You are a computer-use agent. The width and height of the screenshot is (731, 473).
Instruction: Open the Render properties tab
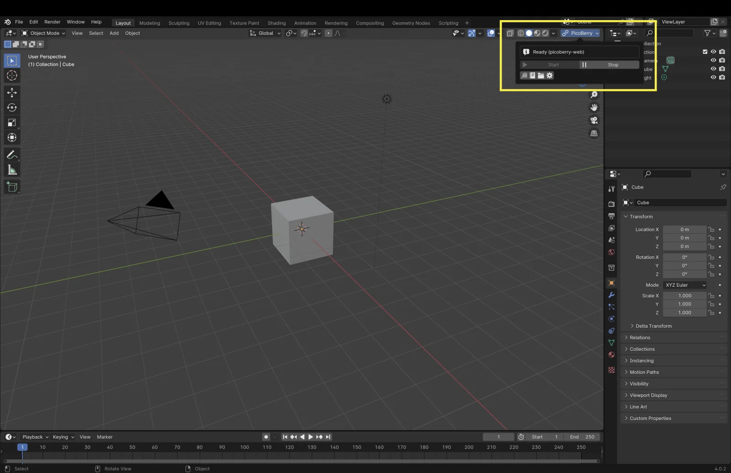611,204
